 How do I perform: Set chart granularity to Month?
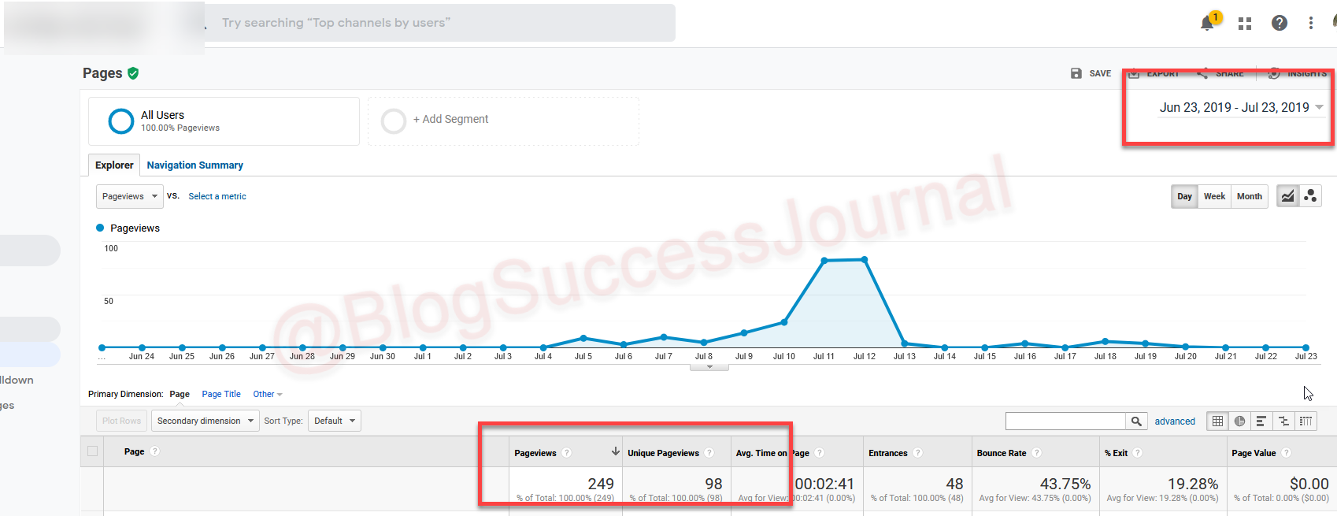1250,197
